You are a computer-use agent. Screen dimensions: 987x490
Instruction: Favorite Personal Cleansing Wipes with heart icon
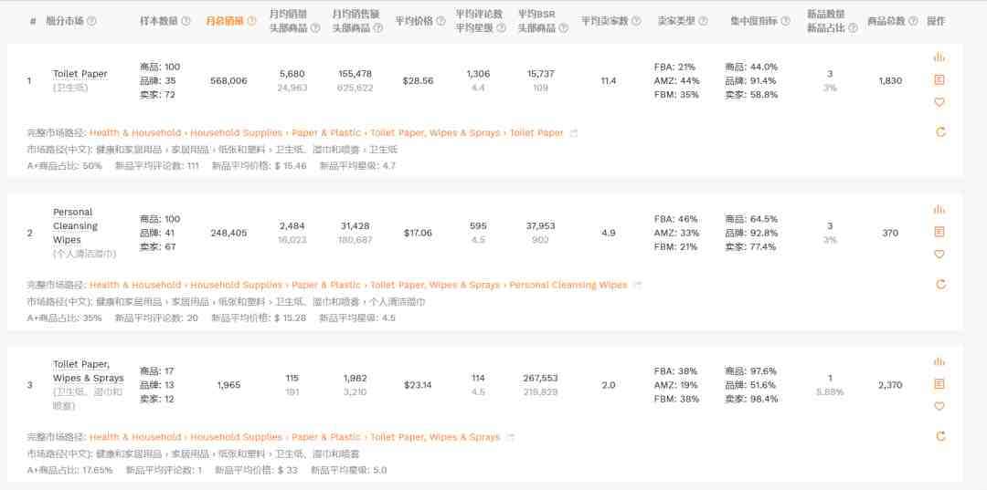(x=939, y=255)
